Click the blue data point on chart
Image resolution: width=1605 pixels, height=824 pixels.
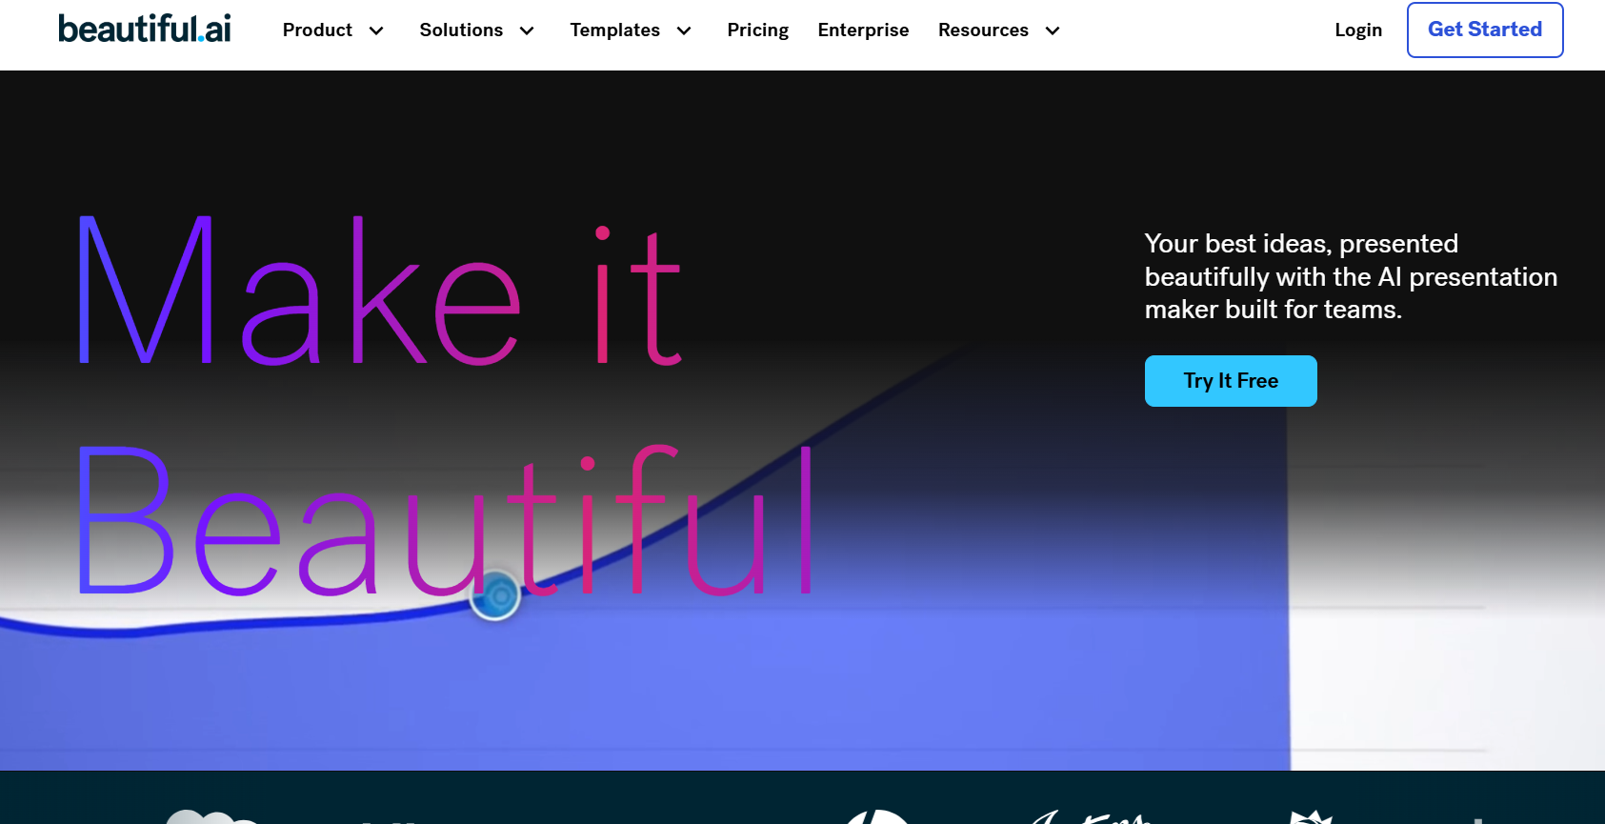tap(495, 595)
